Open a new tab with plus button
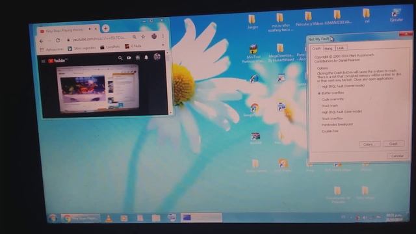The width and height of the screenshot is (416, 234). [x=105, y=28]
